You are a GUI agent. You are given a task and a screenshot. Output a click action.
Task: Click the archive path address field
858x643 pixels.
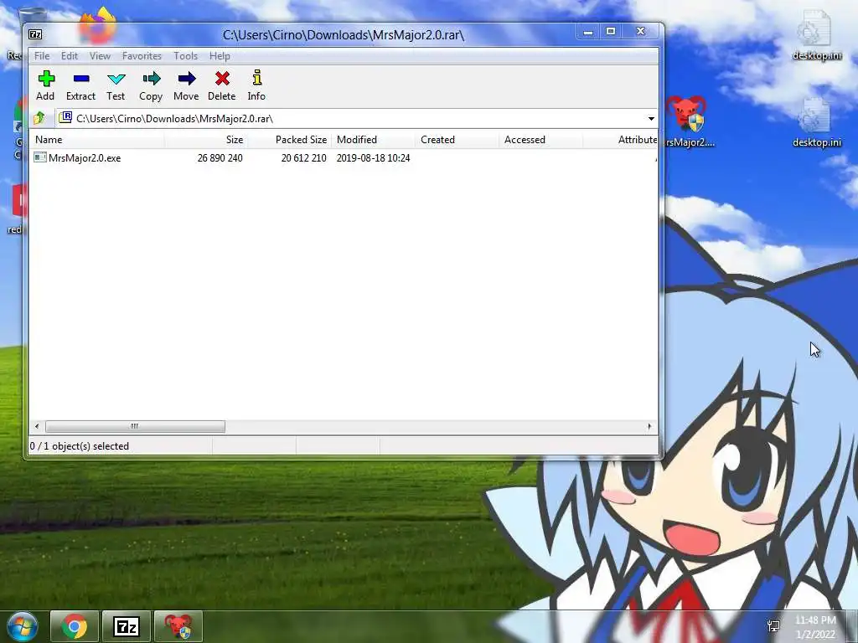point(350,118)
